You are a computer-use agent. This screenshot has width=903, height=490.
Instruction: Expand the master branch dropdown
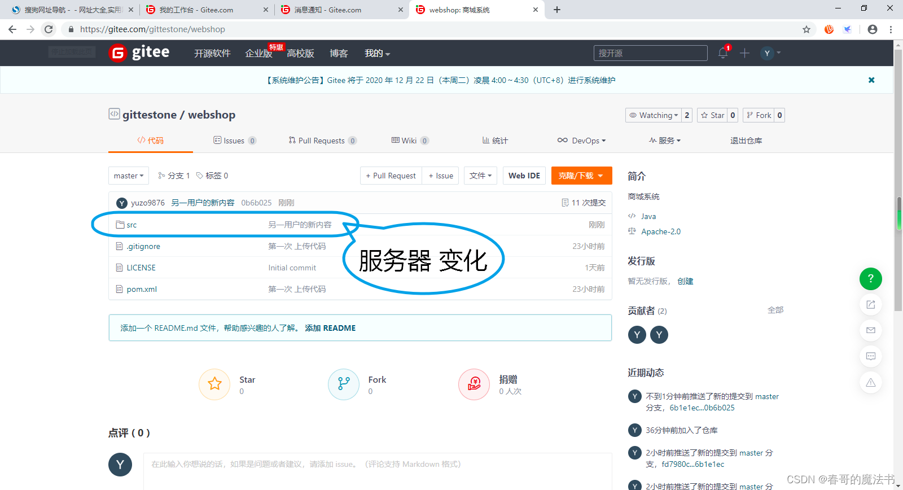(129, 176)
